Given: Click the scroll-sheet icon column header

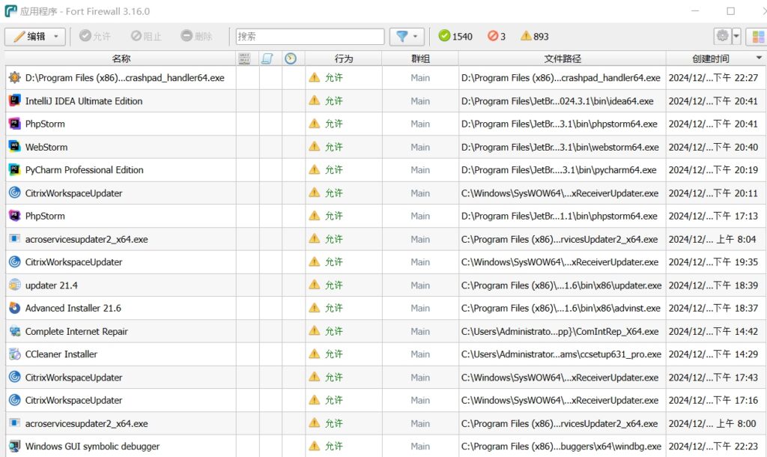Looking at the screenshot, I should pyautogui.click(x=267, y=58).
